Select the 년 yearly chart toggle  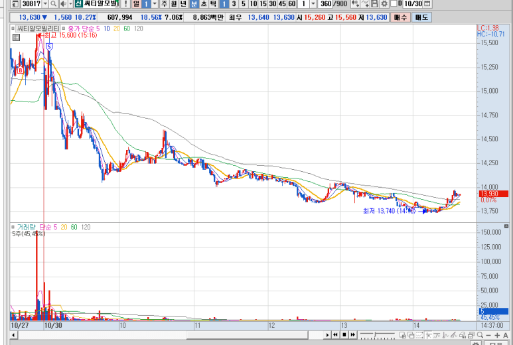tap(183, 3)
